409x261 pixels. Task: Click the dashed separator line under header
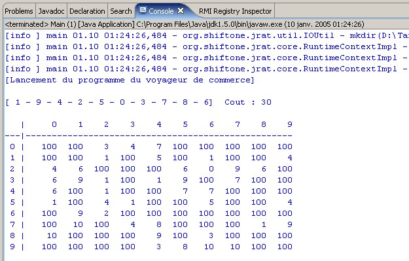pyautogui.click(x=149, y=135)
